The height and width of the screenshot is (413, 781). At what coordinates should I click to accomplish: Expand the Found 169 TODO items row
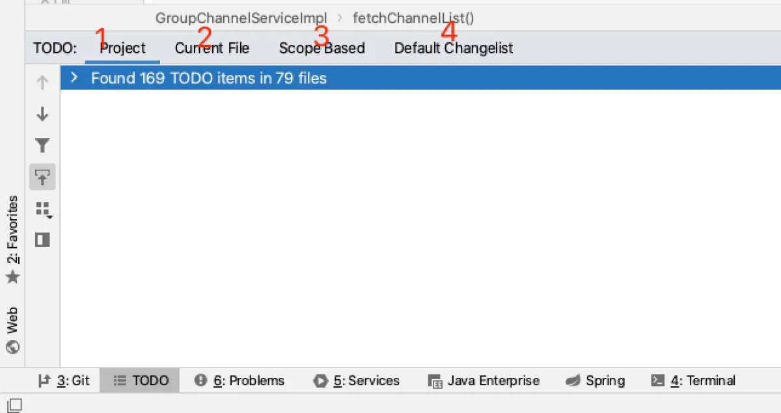point(74,78)
